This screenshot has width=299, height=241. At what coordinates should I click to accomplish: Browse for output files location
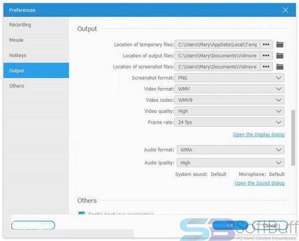click(x=266, y=56)
